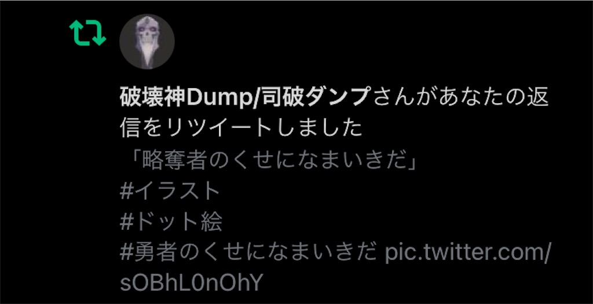Viewport: 593px width, 304px height.
Task: Select the #勇者のくせになまいきだ hashtag
Action: click(x=248, y=253)
